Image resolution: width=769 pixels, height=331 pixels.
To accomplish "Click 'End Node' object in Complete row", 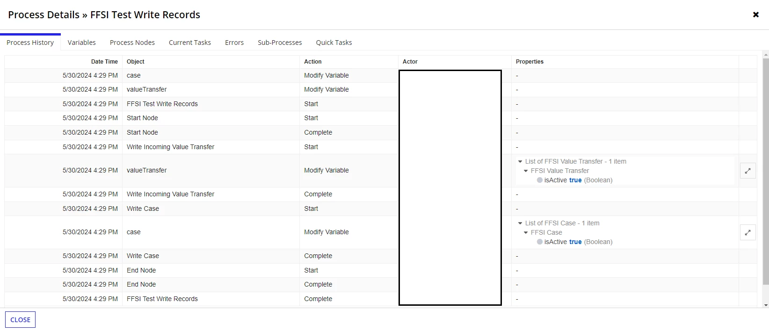I will 141,284.
